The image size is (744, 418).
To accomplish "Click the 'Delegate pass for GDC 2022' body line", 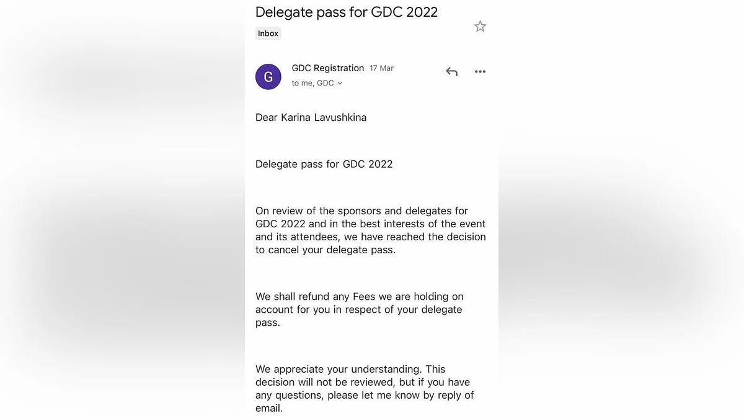I will point(324,164).
